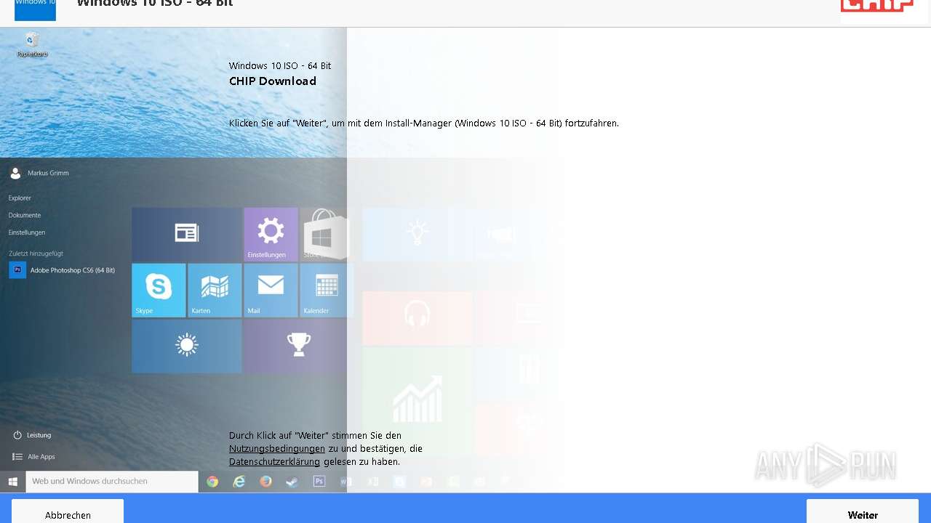This screenshot has height=523, width=931.
Task: Click faded Word icon in the taskbar
Action: 346,482
